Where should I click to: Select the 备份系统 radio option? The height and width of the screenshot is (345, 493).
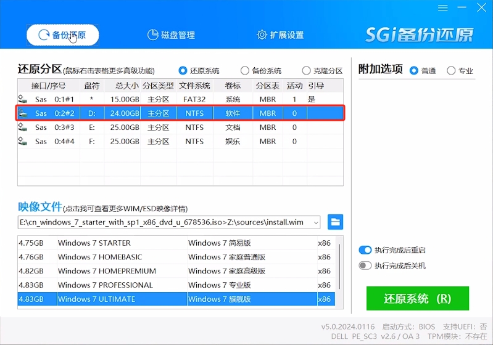(x=260, y=71)
